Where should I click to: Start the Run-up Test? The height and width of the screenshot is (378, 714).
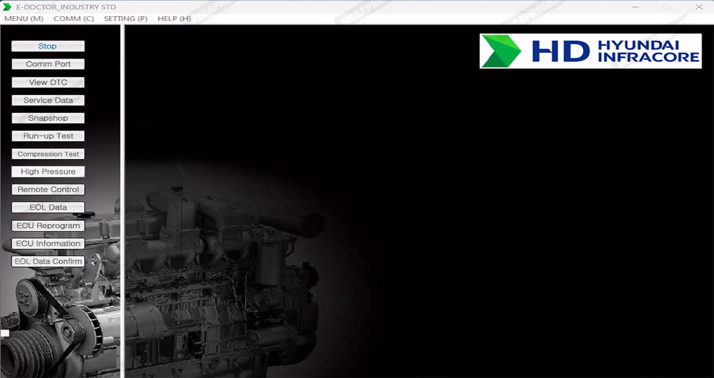[x=48, y=136]
